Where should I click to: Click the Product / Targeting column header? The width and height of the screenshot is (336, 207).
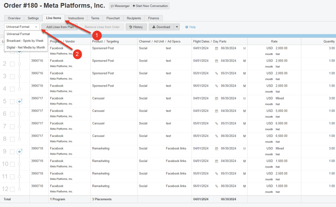click(x=105, y=41)
